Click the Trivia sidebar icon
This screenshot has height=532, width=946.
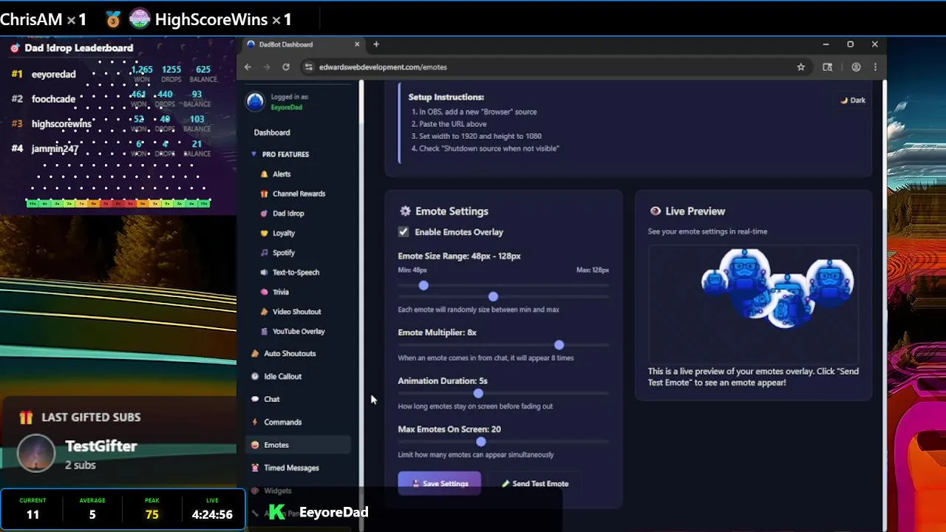[x=265, y=292]
